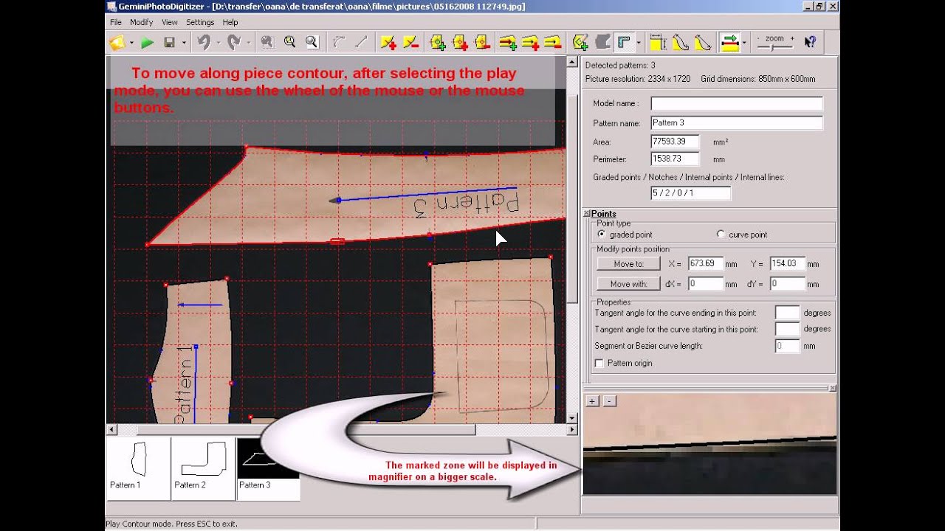Open the Modify menu
The height and width of the screenshot is (531, 945).
tap(142, 22)
